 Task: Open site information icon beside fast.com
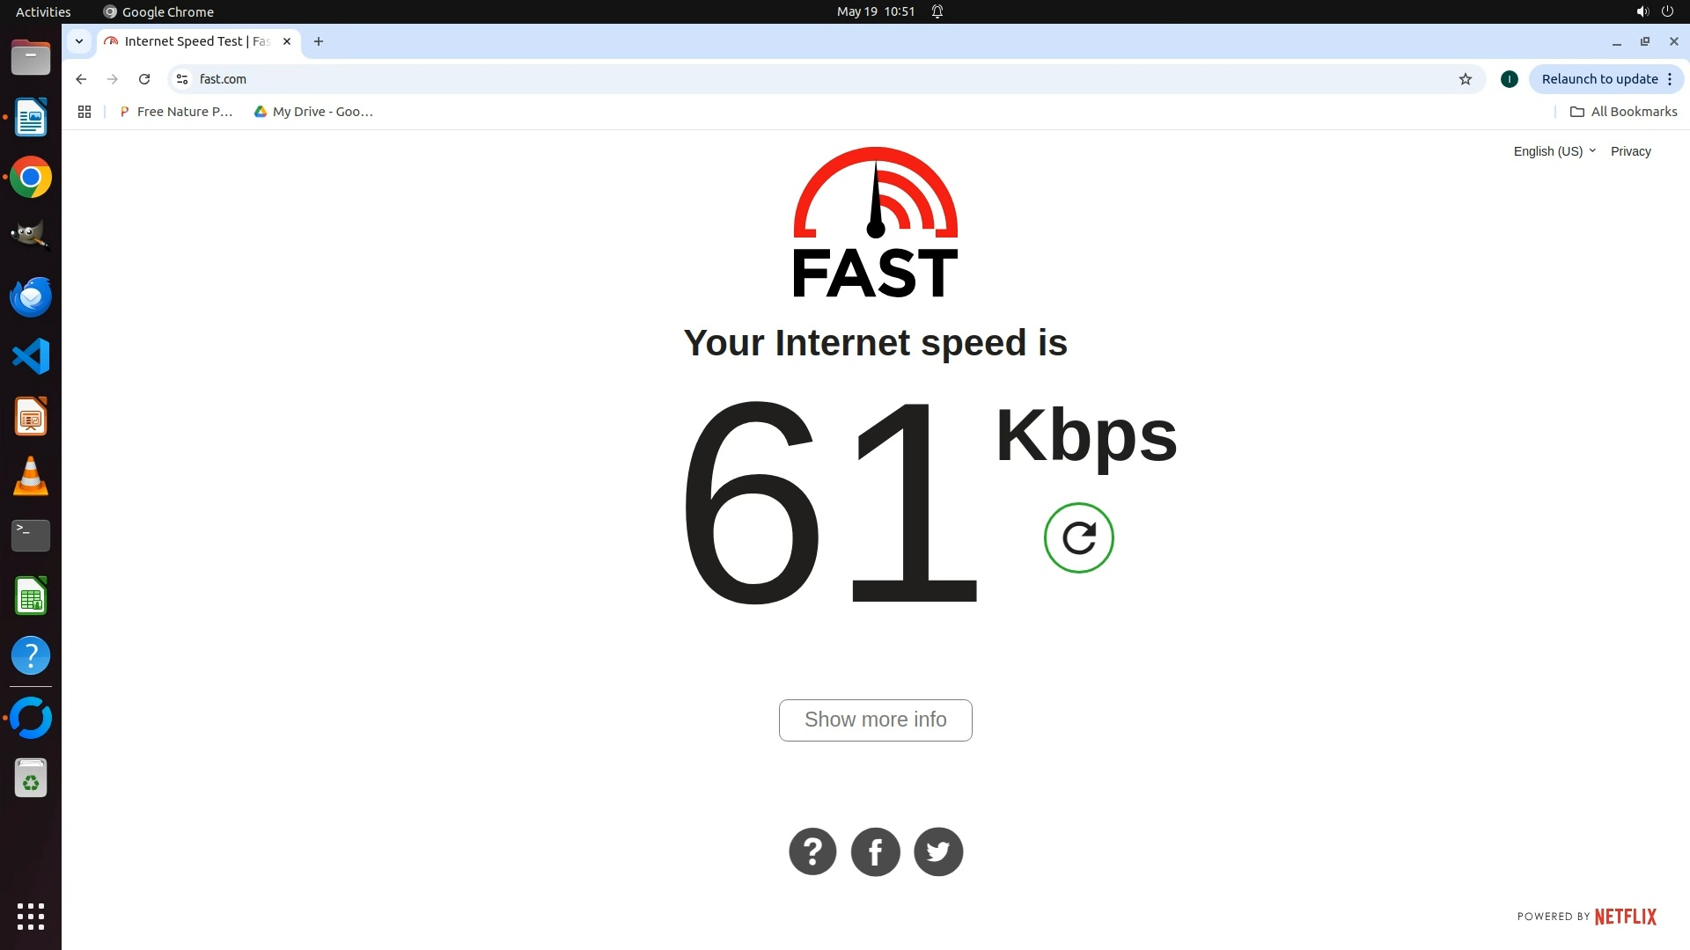tap(182, 79)
